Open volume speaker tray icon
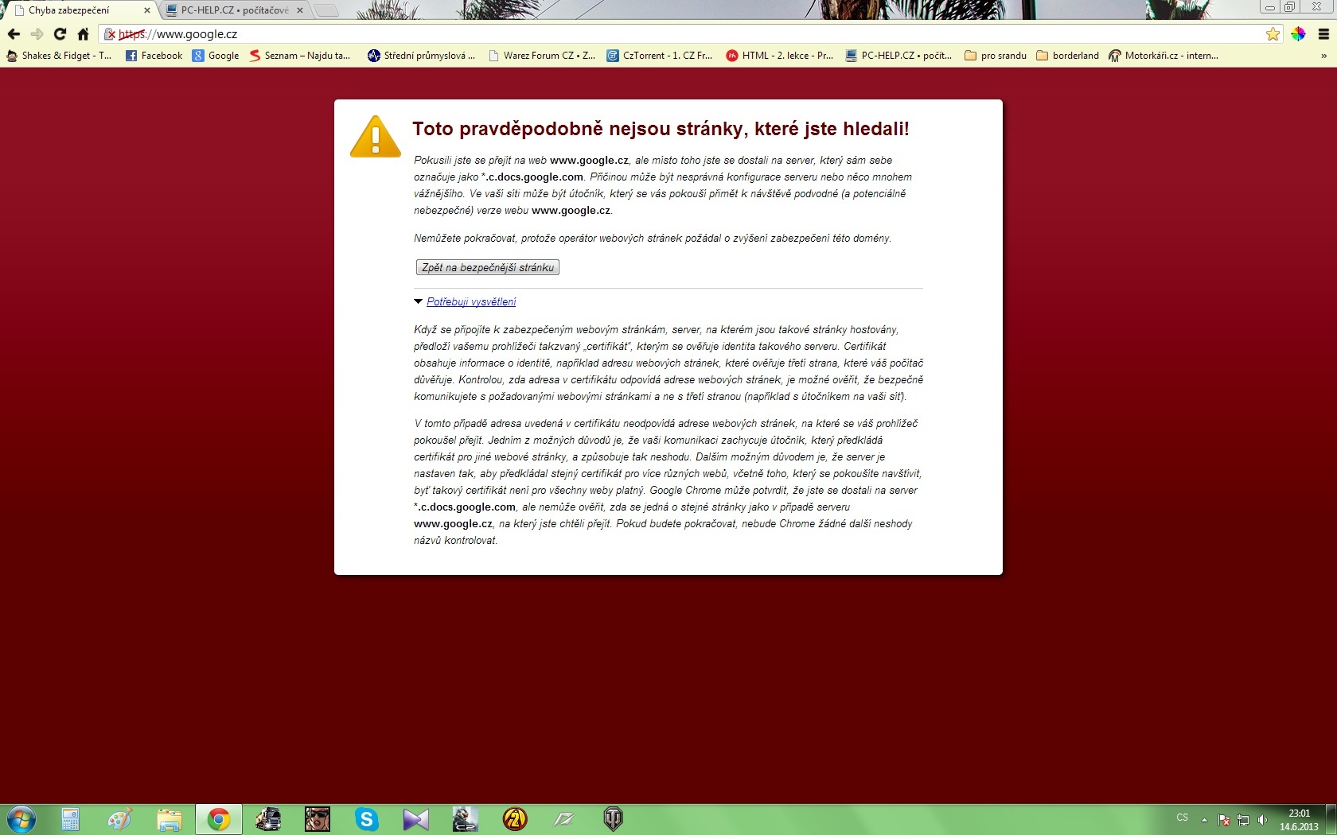The width and height of the screenshot is (1337, 835). [x=1262, y=820]
